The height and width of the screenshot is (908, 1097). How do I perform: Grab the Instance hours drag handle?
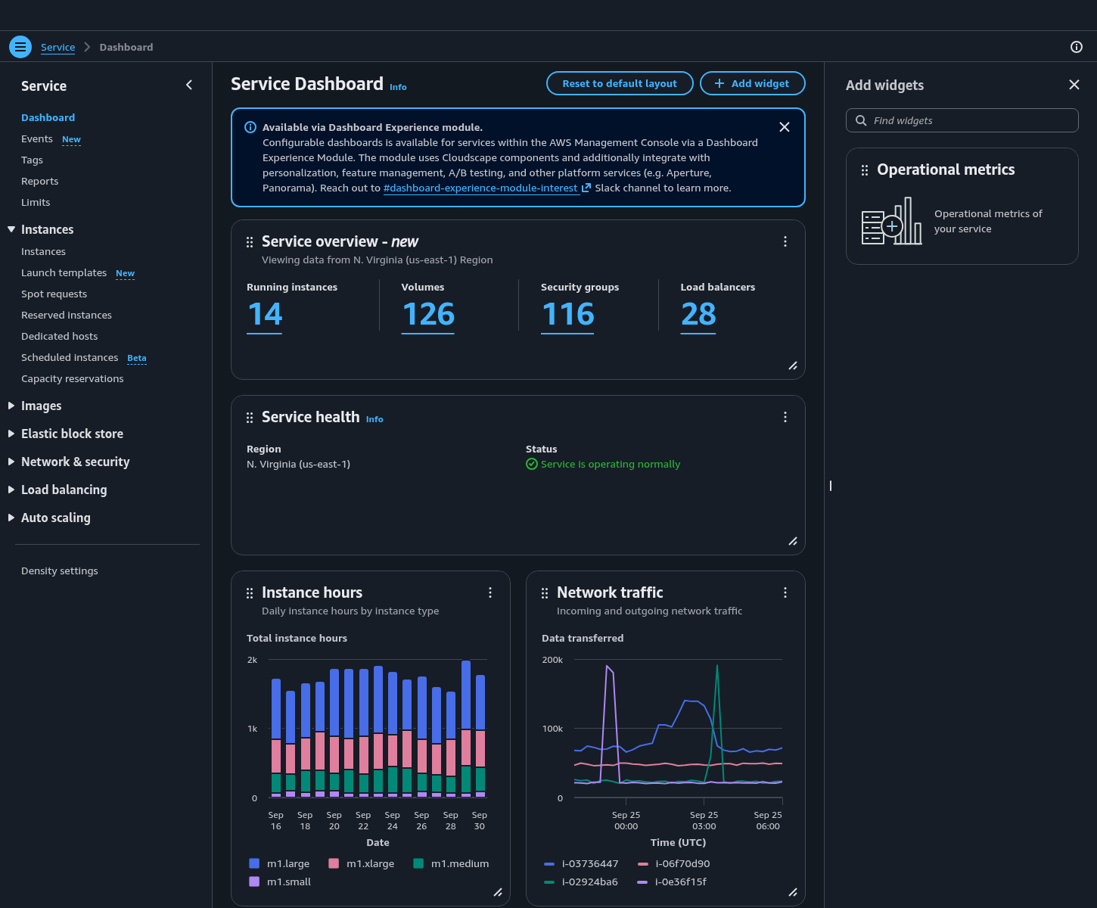pos(250,593)
